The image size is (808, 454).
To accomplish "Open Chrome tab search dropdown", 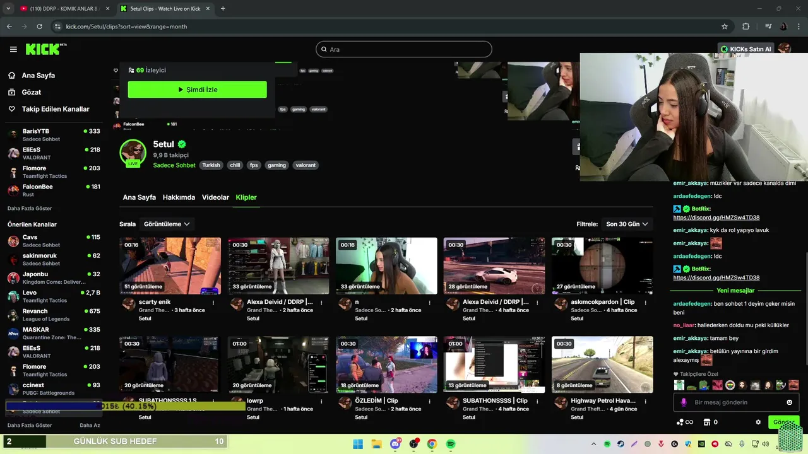I will tap(8, 9).
